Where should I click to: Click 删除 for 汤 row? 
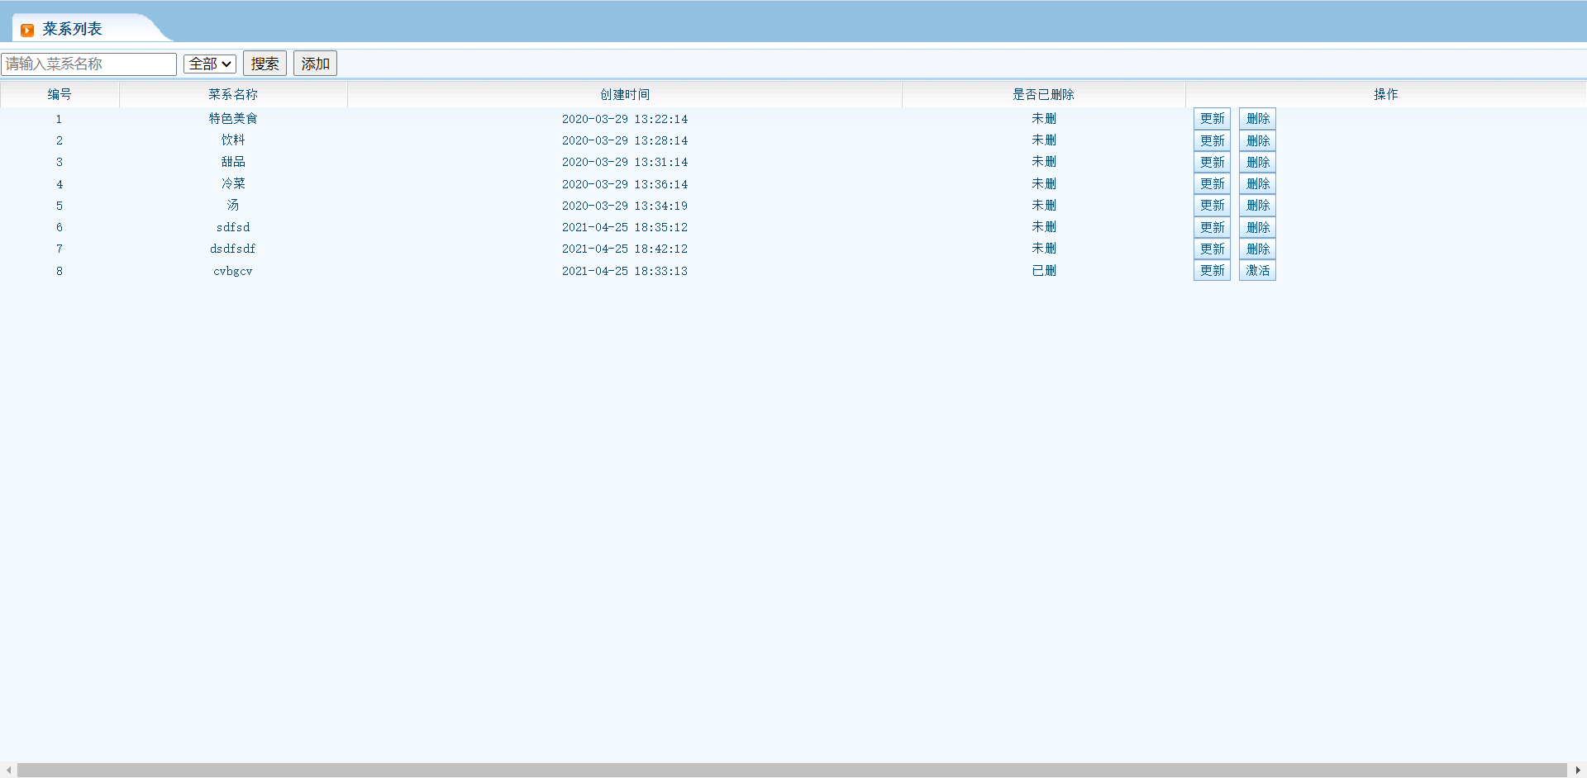pos(1257,205)
